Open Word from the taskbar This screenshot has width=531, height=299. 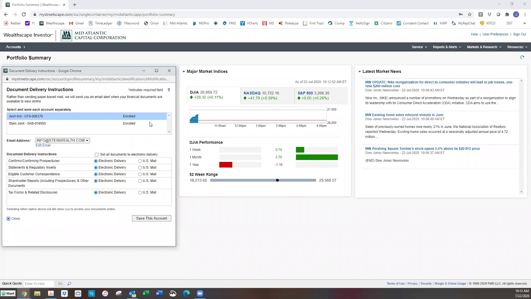tap(158, 294)
